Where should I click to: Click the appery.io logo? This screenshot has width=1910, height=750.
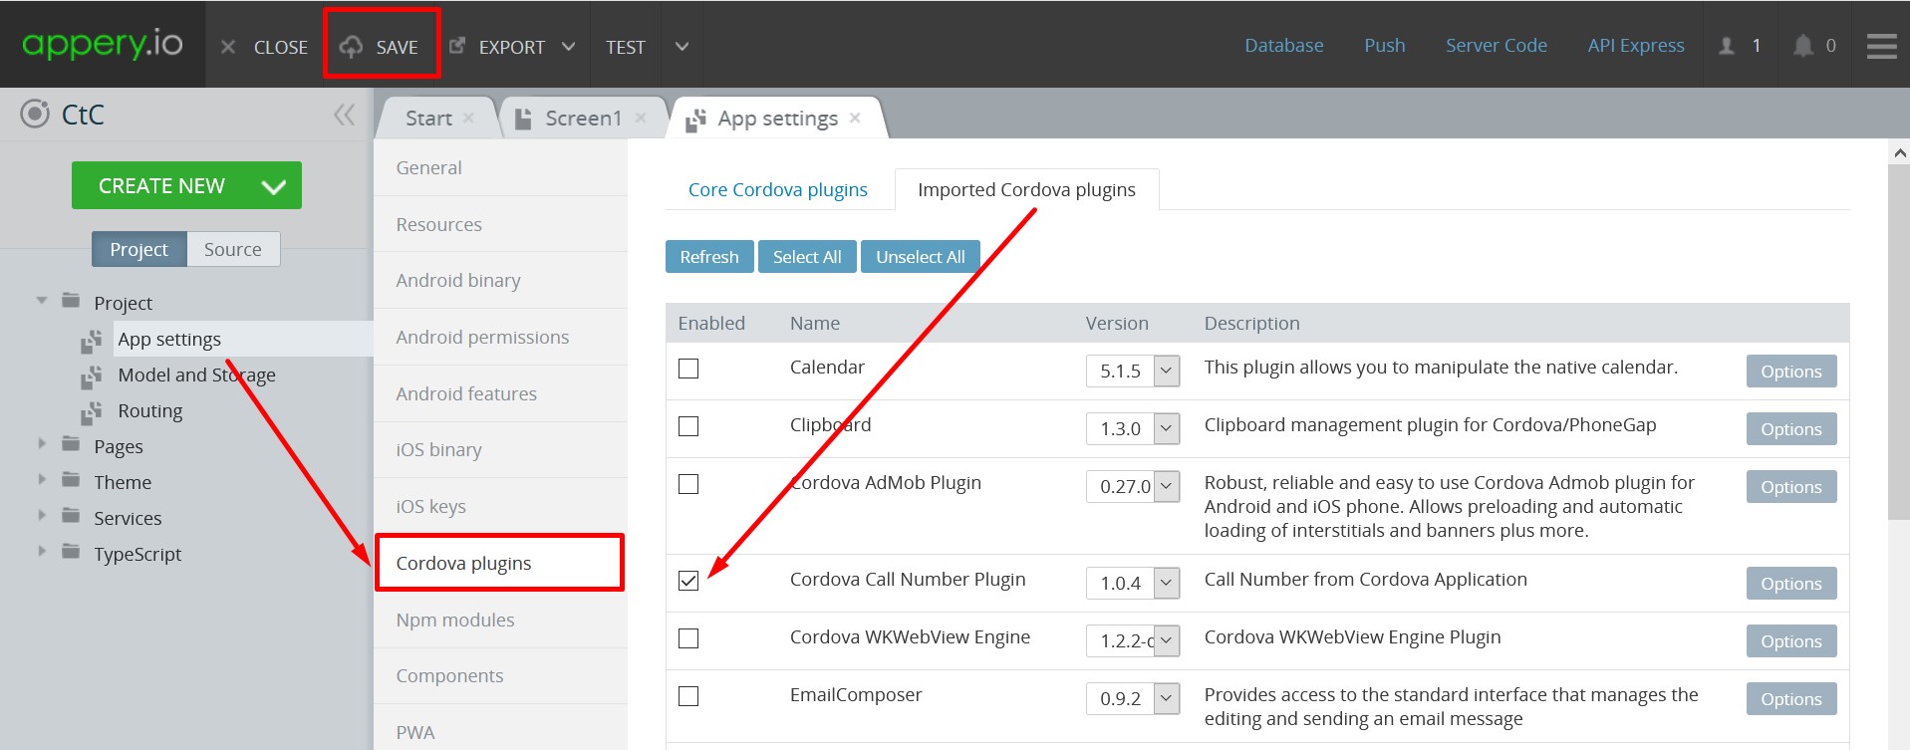click(x=103, y=44)
